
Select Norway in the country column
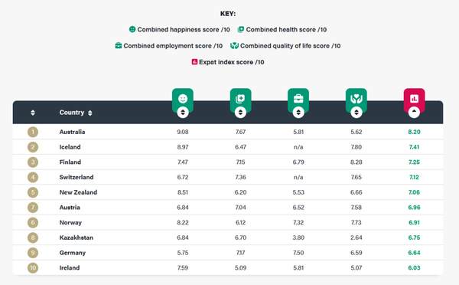click(70, 222)
